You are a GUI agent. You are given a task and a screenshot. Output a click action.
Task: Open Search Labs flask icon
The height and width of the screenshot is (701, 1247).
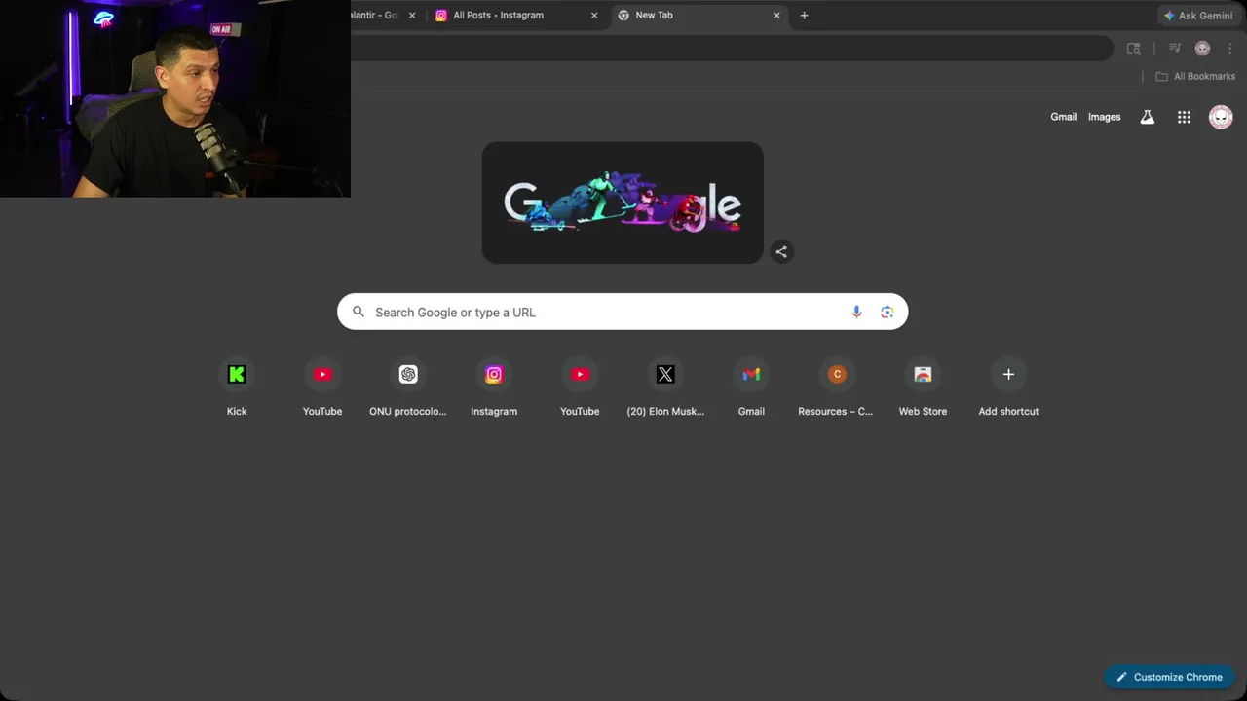1148,117
